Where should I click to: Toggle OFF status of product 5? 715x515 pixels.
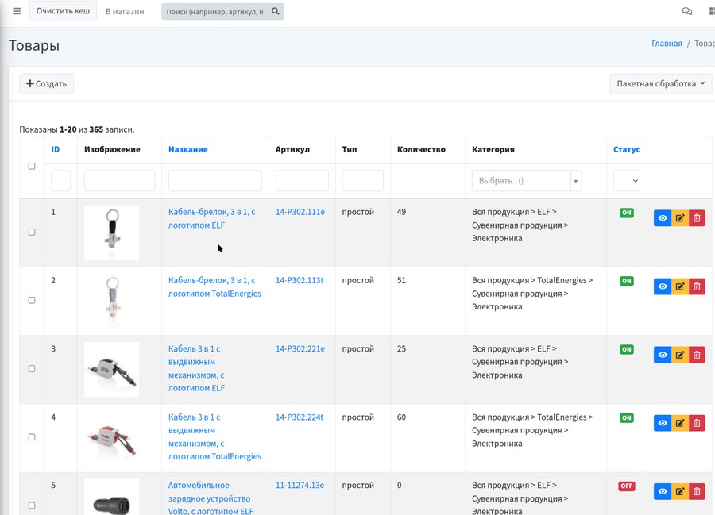click(x=627, y=486)
